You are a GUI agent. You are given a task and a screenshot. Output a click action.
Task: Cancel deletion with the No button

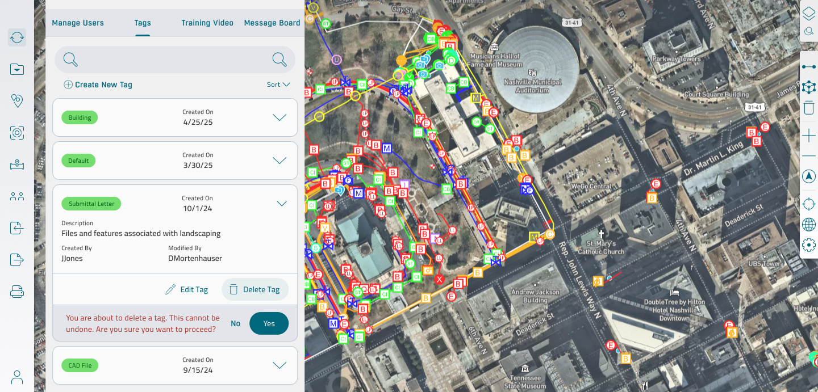(236, 323)
